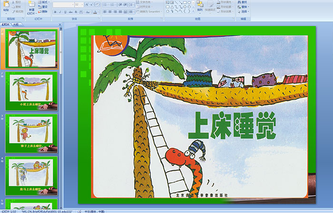Click Reset (重设) slide button

click(x=43, y=7)
